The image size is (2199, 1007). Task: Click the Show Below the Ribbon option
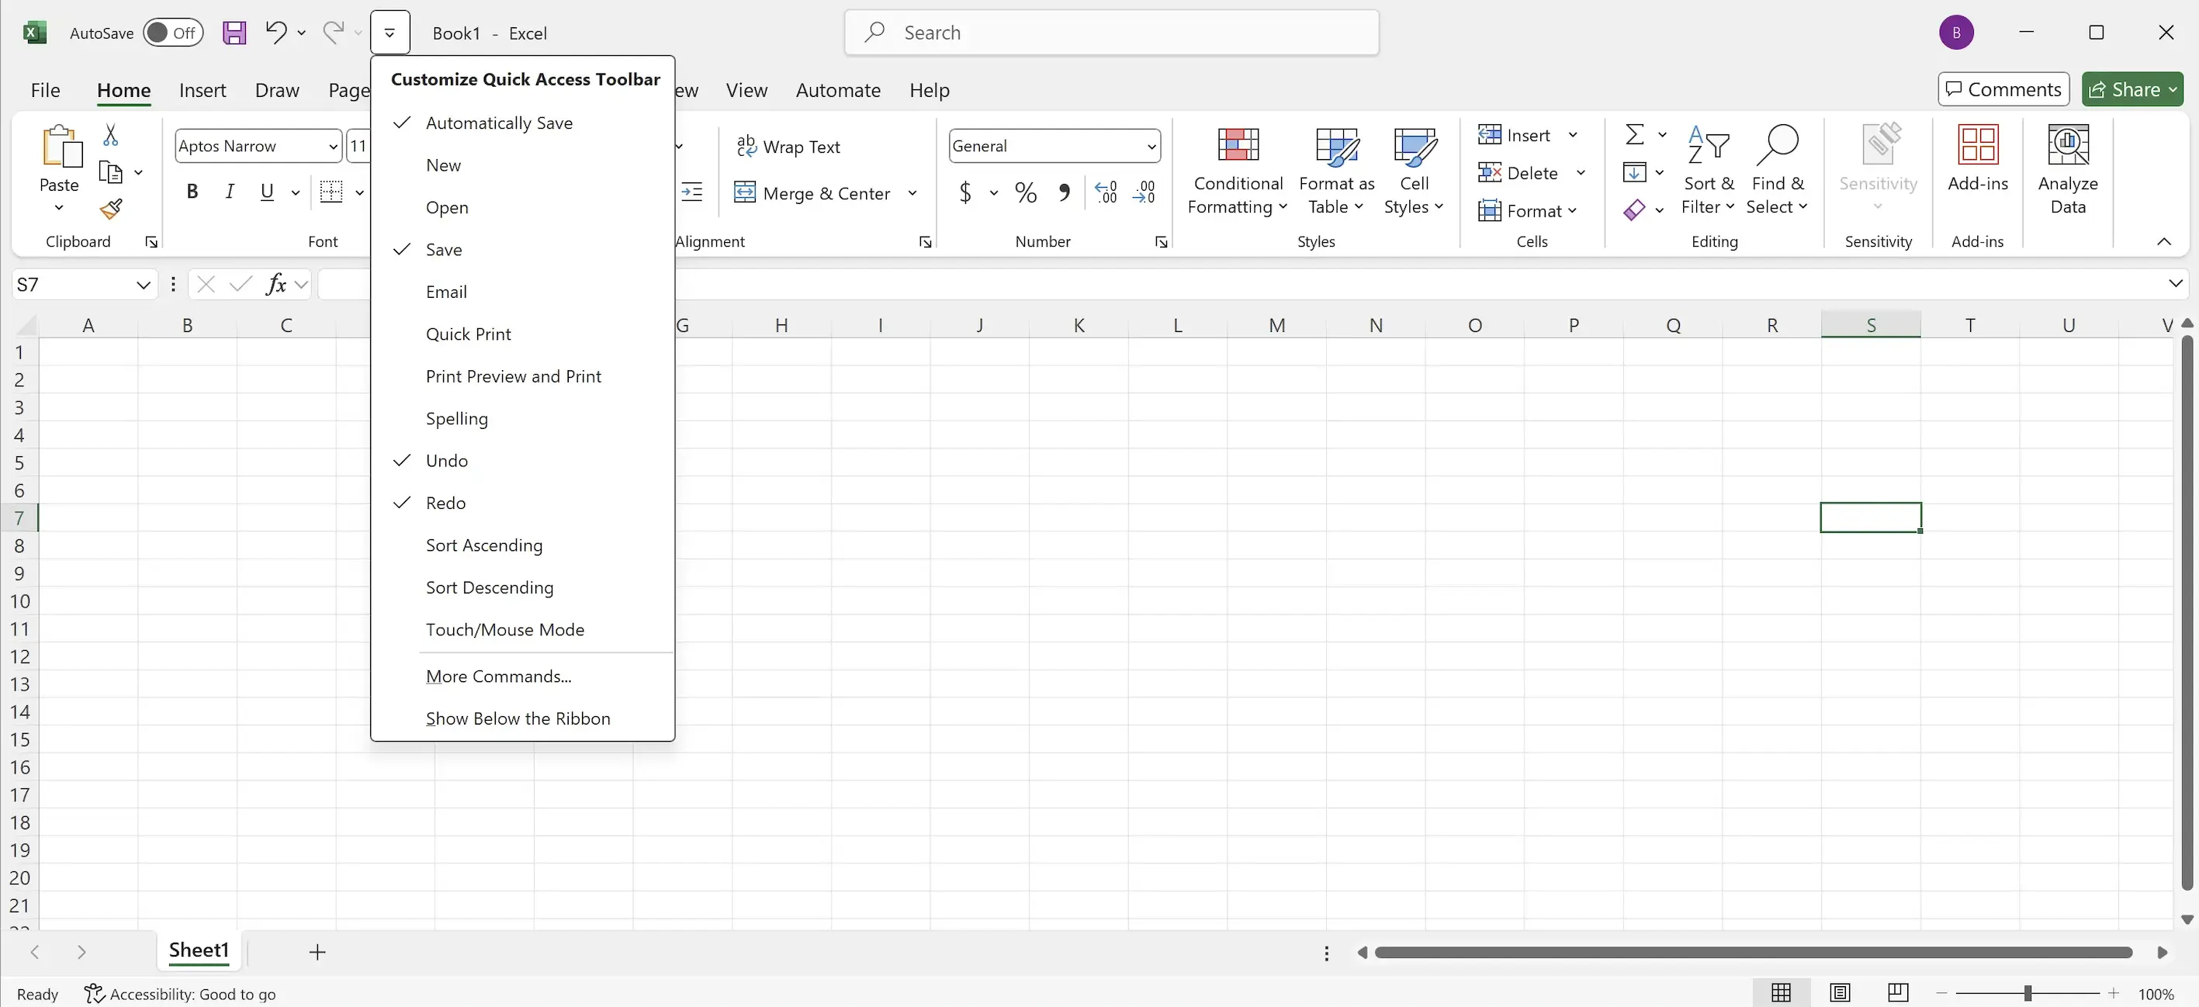click(x=519, y=718)
